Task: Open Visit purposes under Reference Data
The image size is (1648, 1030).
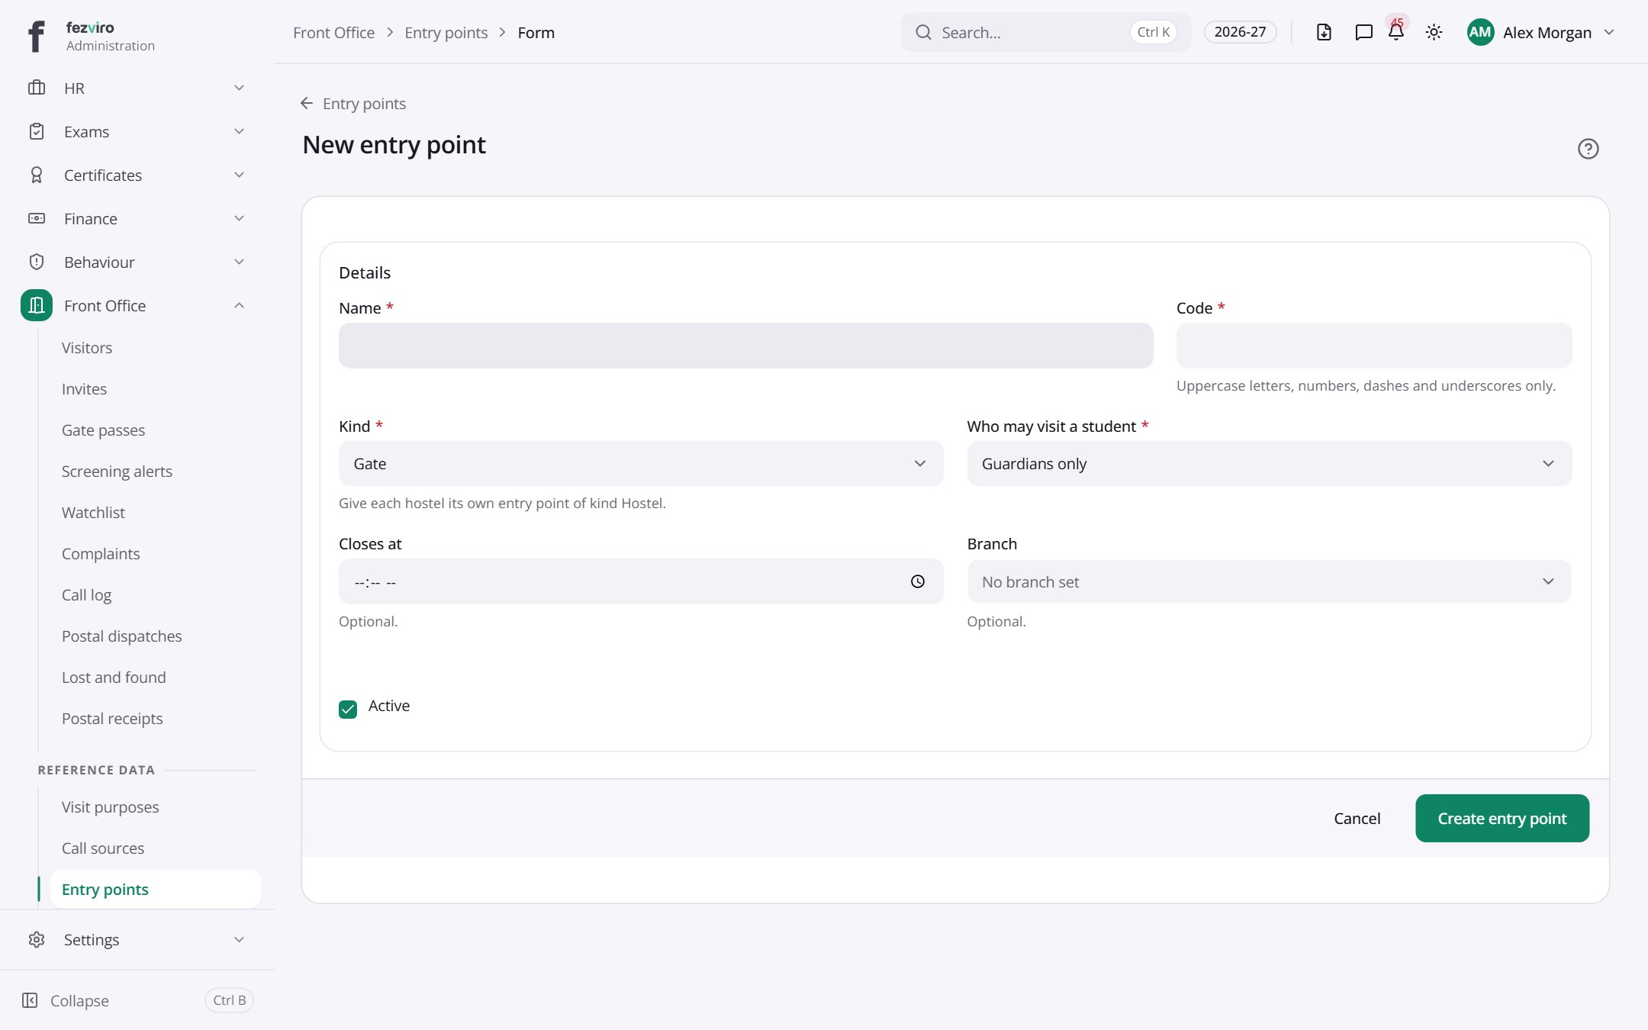Action: click(x=110, y=807)
